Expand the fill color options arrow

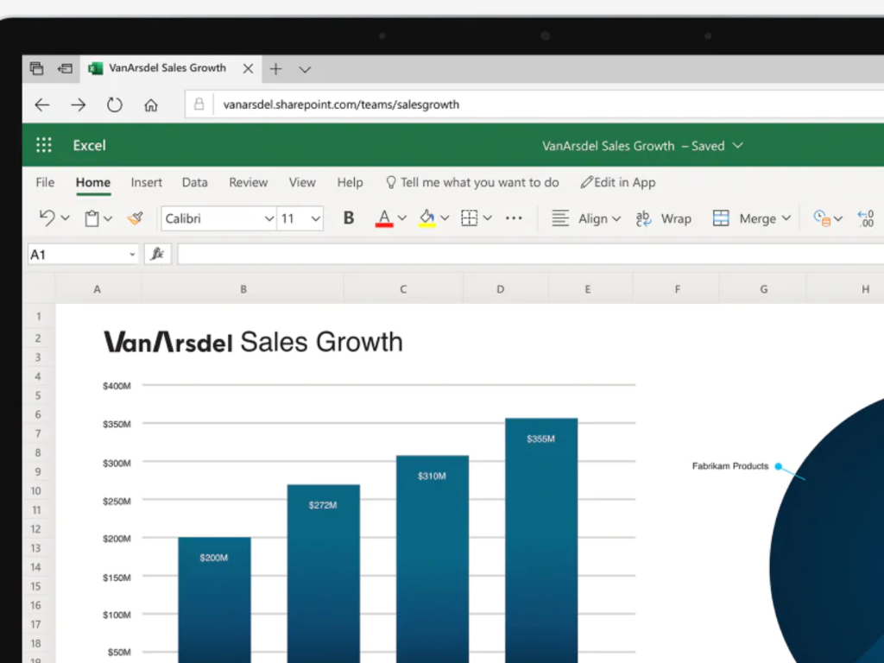pos(445,218)
